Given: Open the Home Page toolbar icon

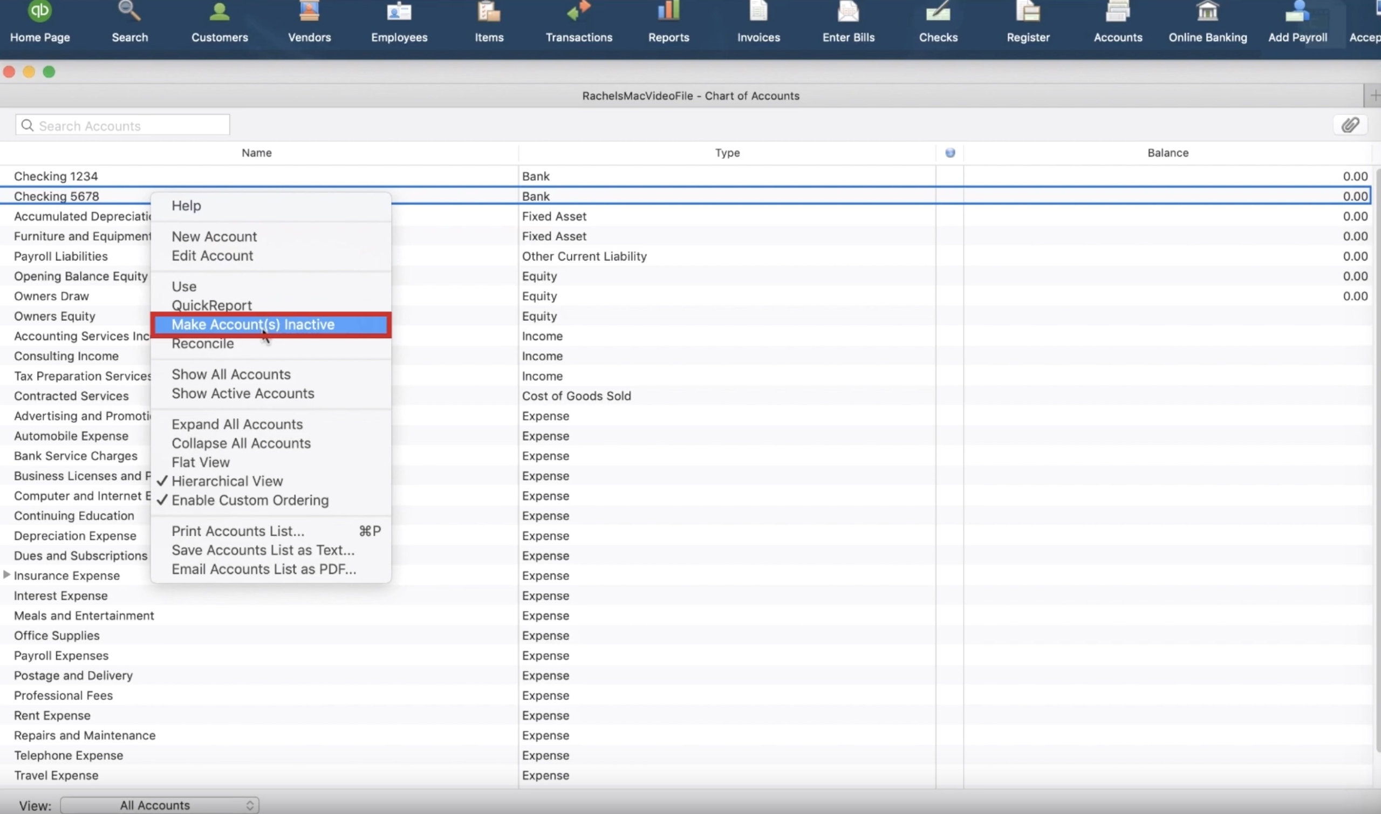Looking at the screenshot, I should [x=39, y=22].
